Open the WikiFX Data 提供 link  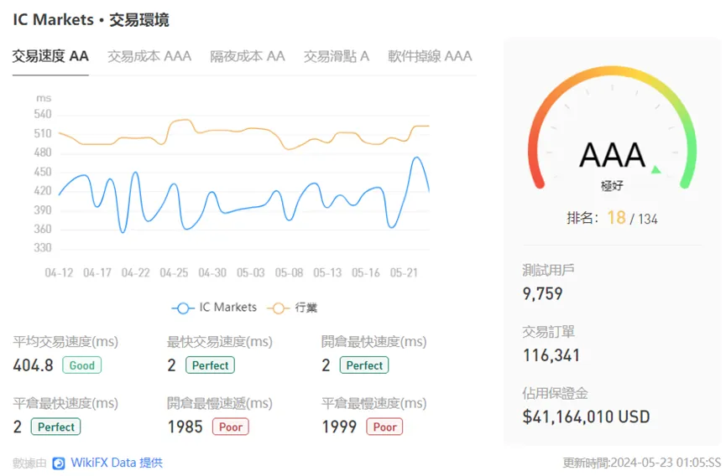tap(116, 463)
